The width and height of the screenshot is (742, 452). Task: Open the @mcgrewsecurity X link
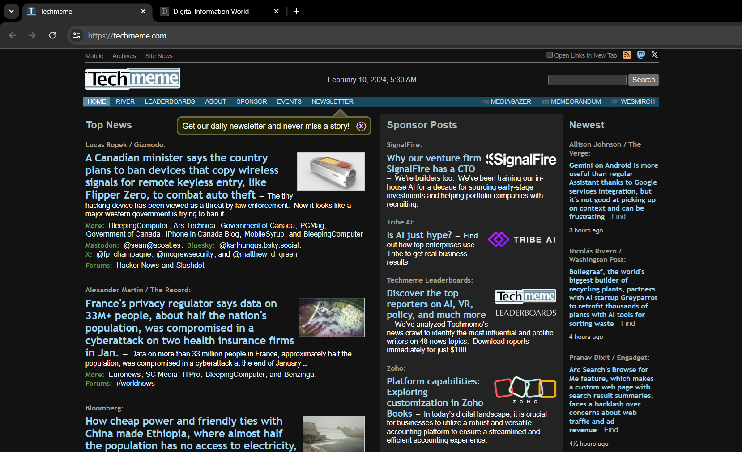[185, 254]
